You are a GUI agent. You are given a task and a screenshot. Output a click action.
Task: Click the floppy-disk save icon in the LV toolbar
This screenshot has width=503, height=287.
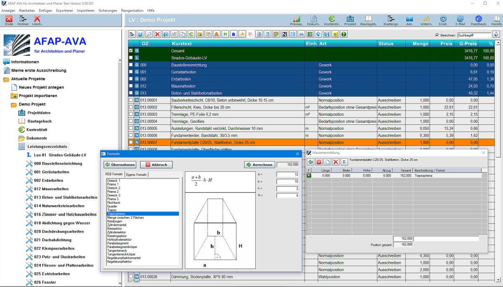coord(327,34)
